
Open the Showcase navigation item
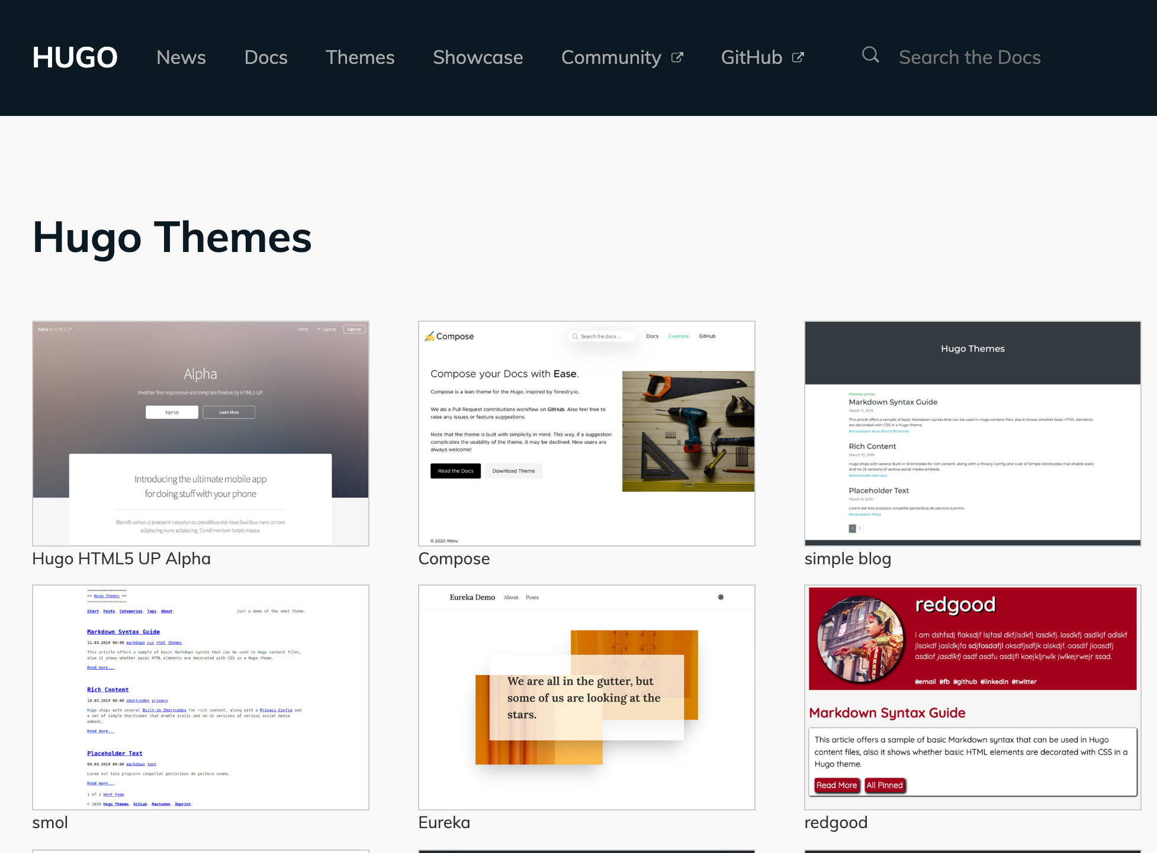point(478,57)
